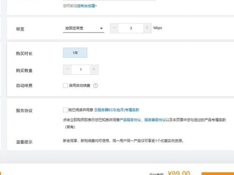Image resolution: width=234 pixels, height=175 pixels.
Task: Decrease 购买数量 with minus button
Action: coord(68,69)
